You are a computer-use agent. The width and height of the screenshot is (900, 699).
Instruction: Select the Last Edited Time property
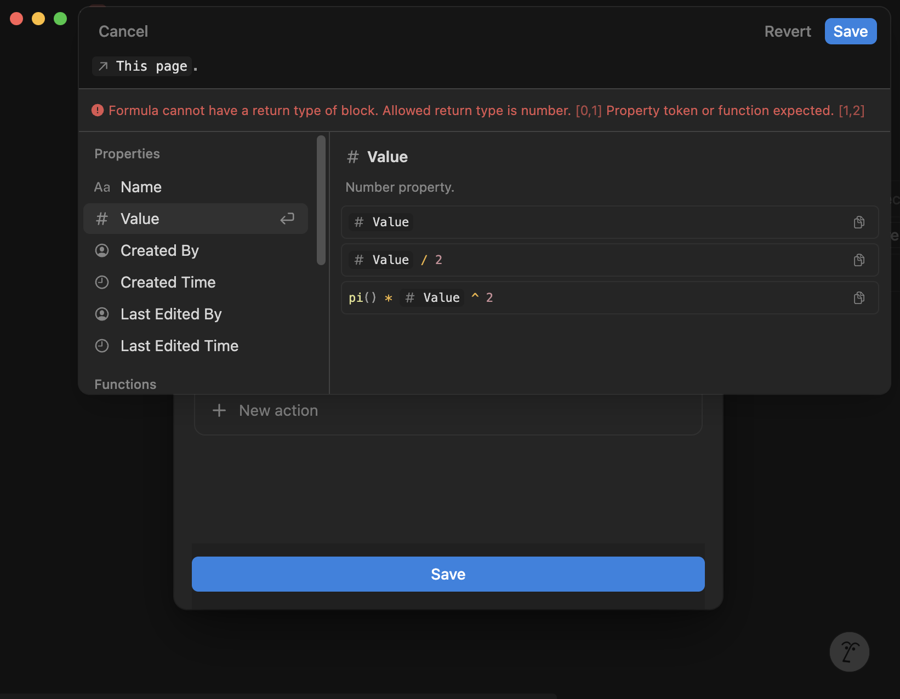pyautogui.click(x=179, y=345)
